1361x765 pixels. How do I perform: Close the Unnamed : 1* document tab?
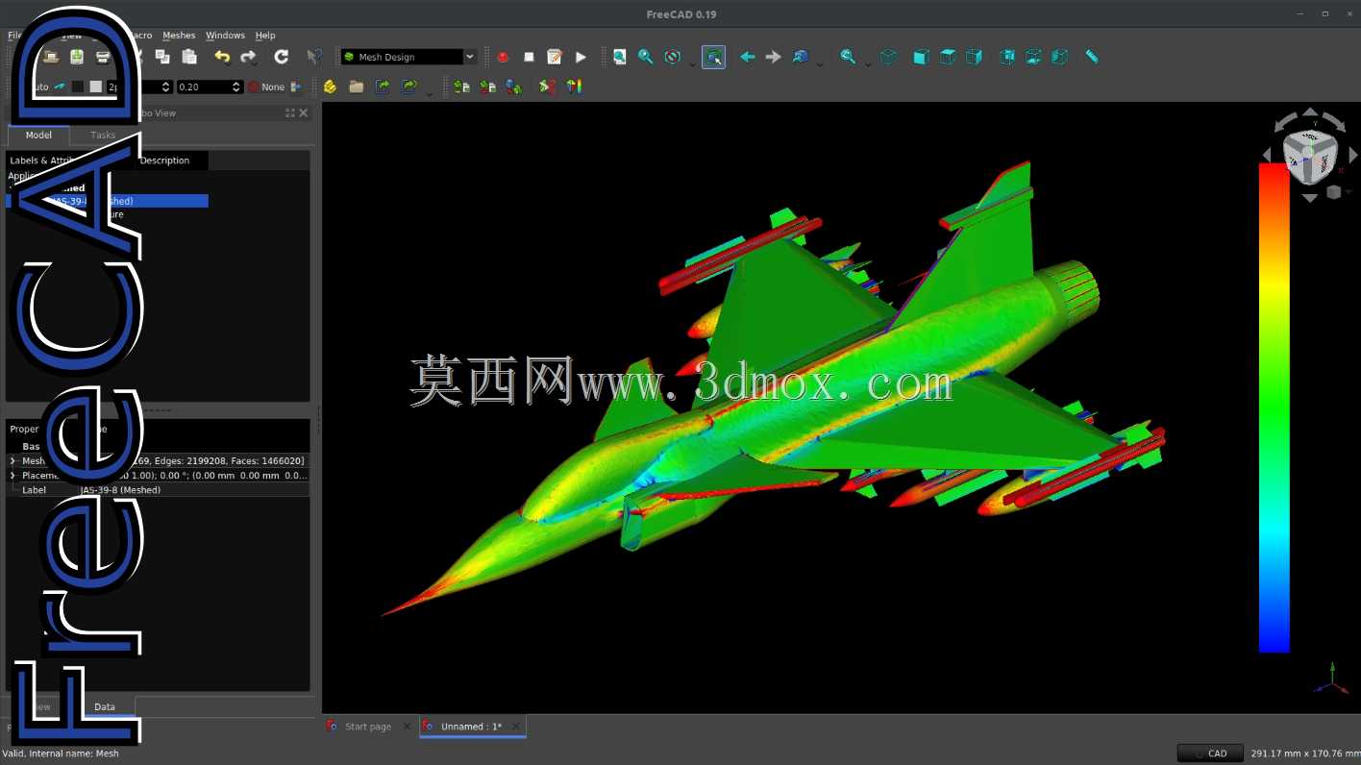pyautogui.click(x=515, y=727)
